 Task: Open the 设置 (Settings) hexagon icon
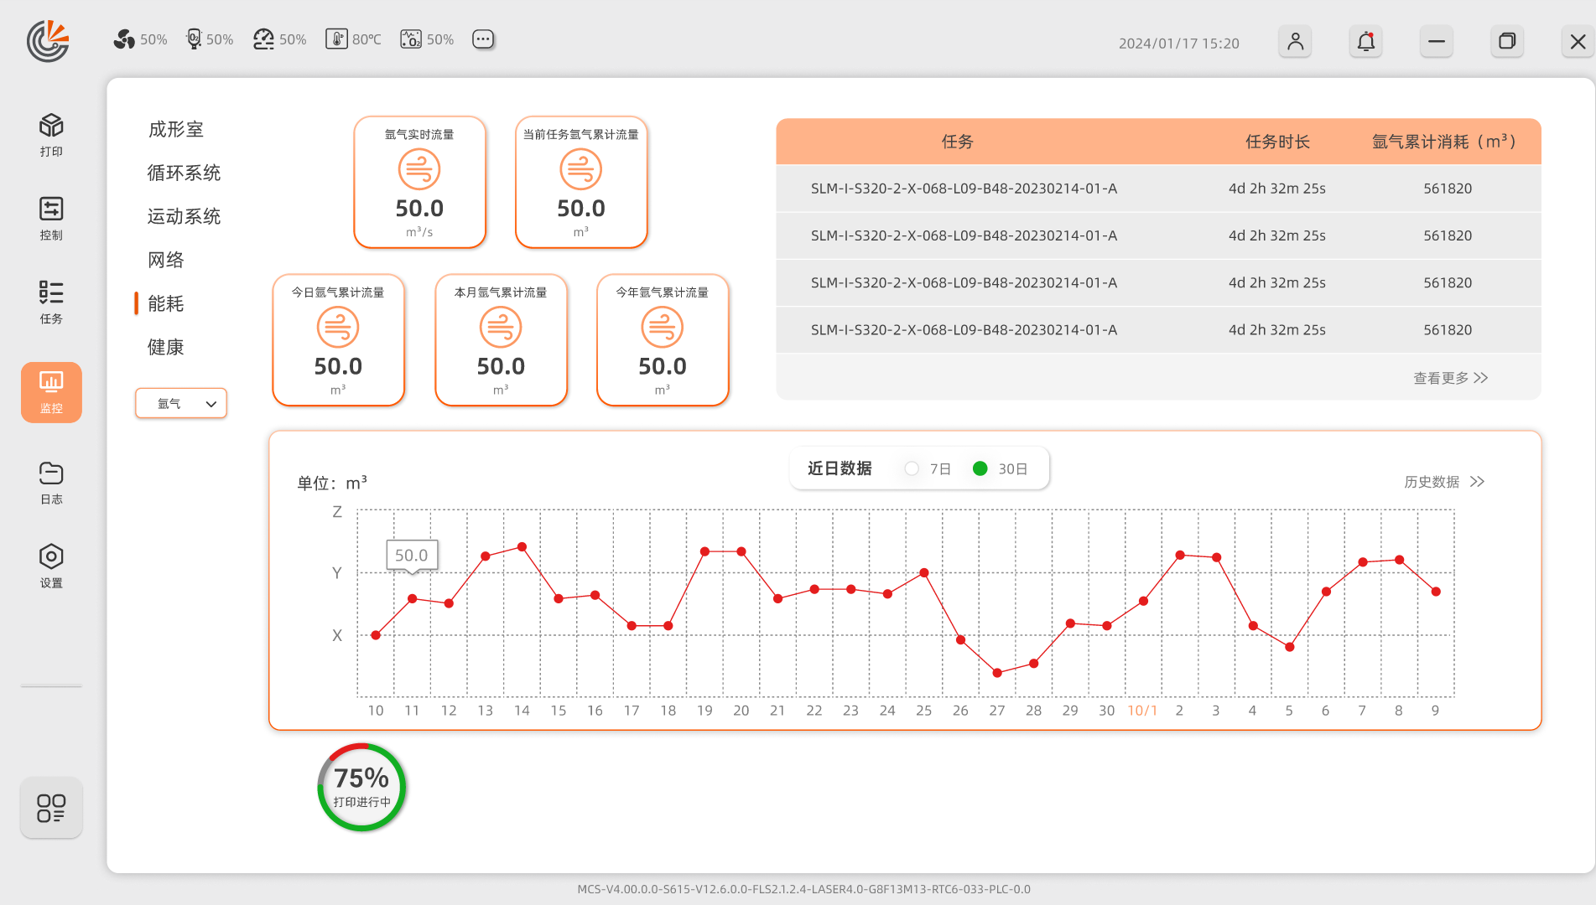[51, 566]
